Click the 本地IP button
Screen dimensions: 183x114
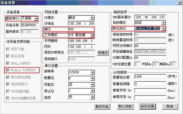pyautogui.click(x=103, y=52)
